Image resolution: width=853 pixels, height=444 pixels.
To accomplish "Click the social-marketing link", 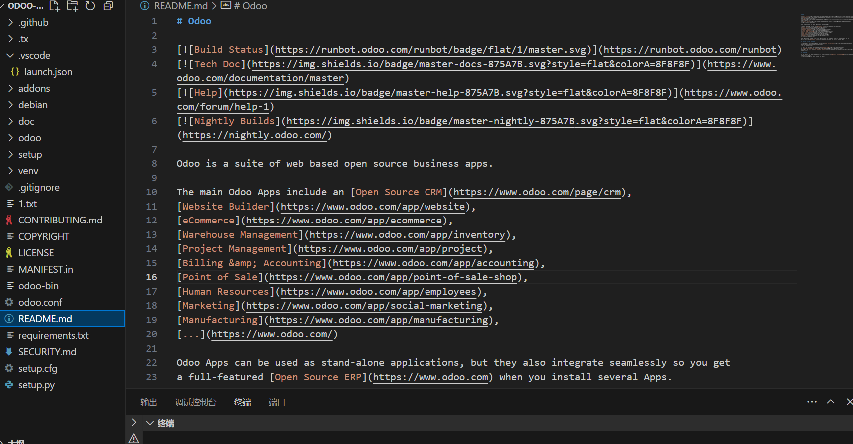I will coord(365,306).
